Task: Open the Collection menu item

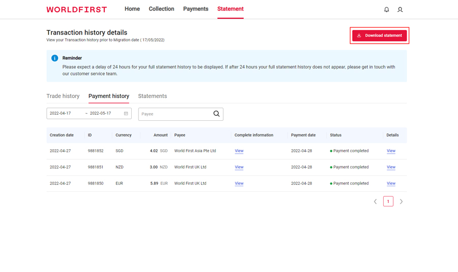Action: [161, 9]
